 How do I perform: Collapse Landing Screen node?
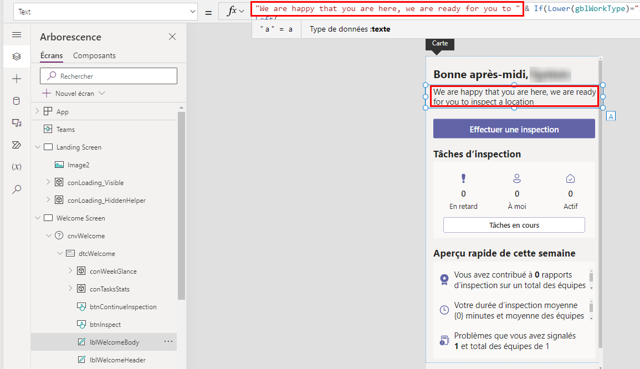(x=38, y=147)
